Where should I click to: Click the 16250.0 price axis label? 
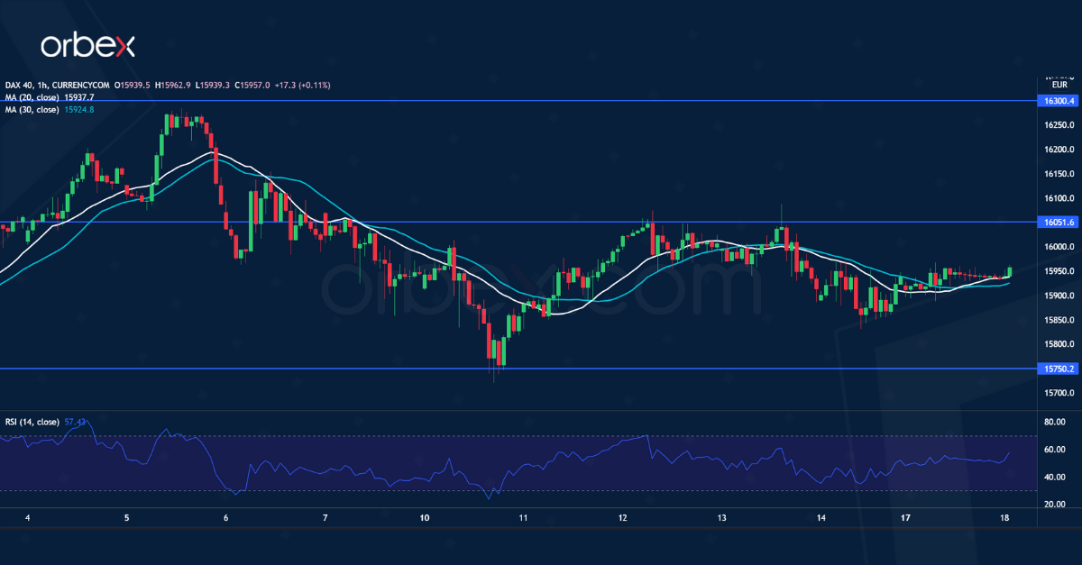1059,125
